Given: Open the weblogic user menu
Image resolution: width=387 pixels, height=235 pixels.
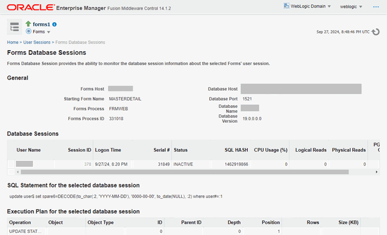Looking at the screenshot, I should point(351,7).
